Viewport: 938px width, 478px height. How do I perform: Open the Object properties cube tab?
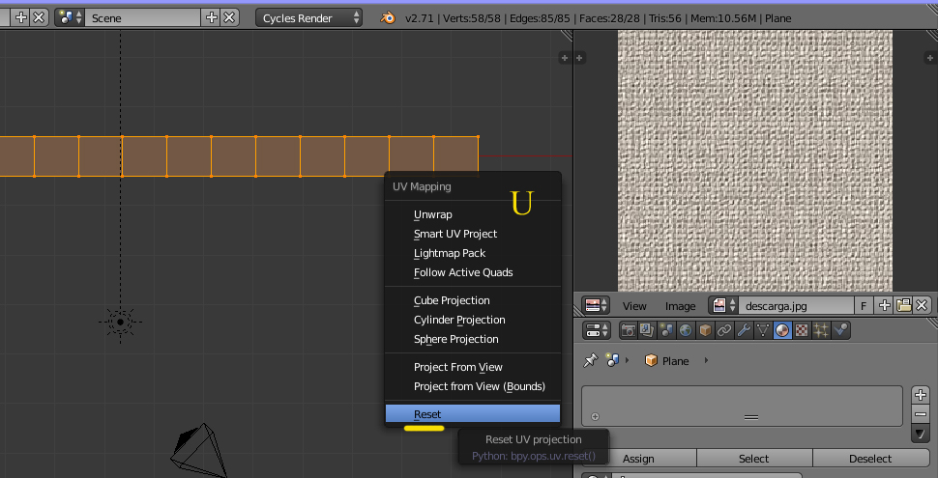pyautogui.click(x=705, y=330)
